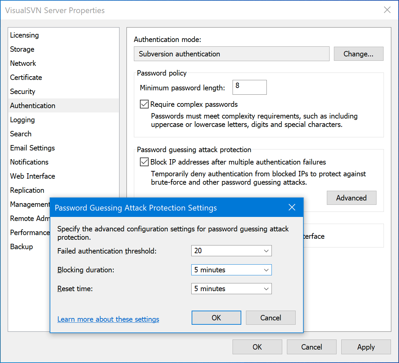Cancel the protection settings dialog
Viewport: 399px width, 363px height.
271,318
